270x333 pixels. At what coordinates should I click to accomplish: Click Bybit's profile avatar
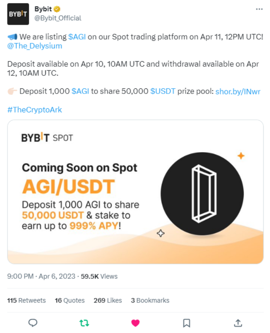18,14
